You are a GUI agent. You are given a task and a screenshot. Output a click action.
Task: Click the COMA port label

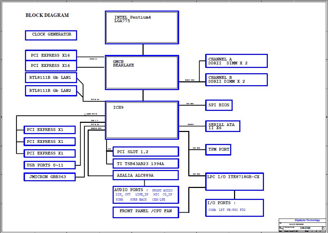point(212,210)
